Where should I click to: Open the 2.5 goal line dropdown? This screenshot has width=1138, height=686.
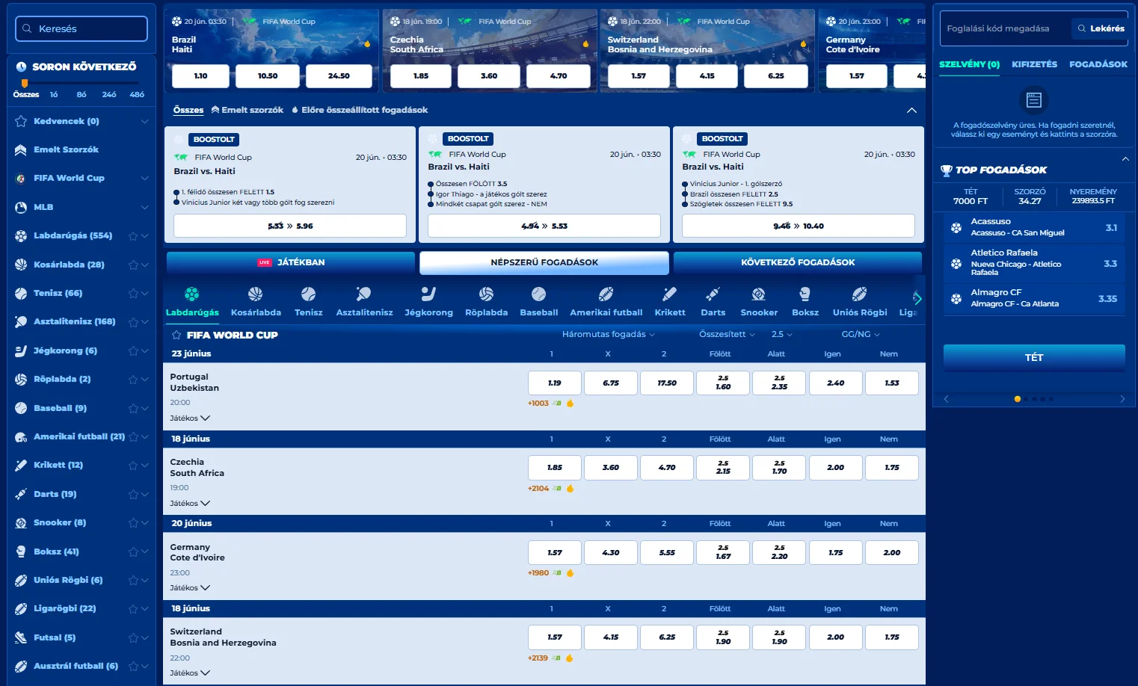tap(781, 334)
